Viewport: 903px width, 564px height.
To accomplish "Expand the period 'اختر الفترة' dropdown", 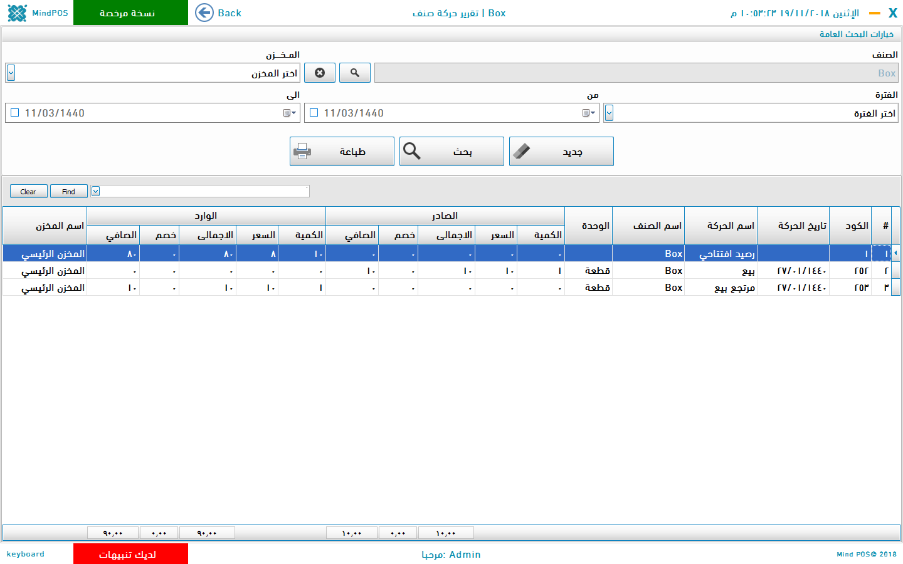I will [x=609, y=113].
